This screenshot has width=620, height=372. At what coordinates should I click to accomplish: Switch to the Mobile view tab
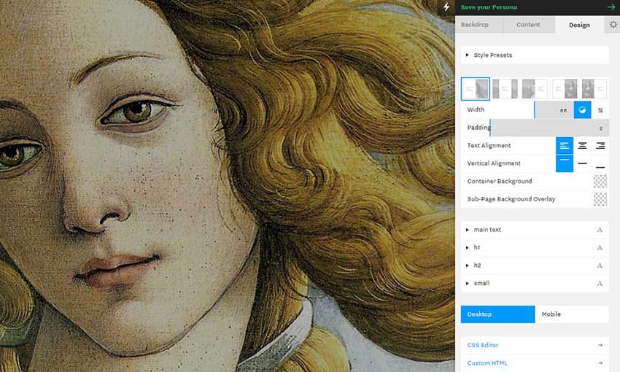point(572,314)
